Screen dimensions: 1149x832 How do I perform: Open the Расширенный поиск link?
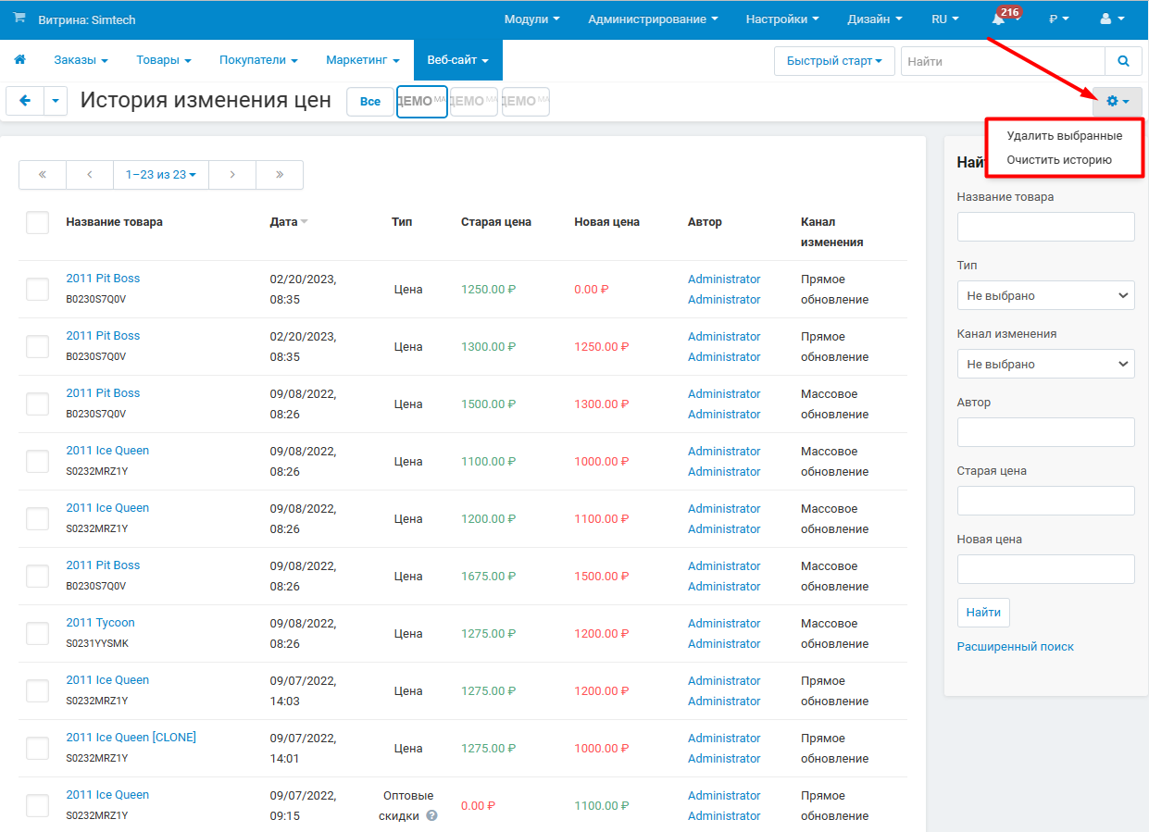click(1015, 647)
